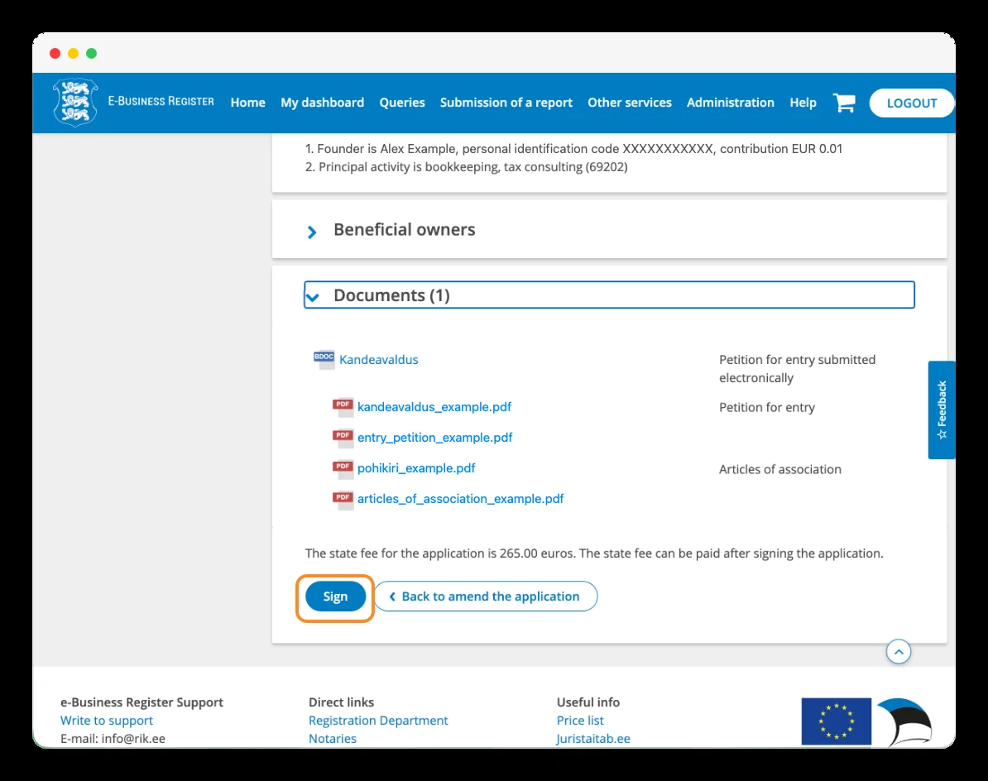Click PDF icon beside pohikiri_example.pdf
This screenshot has width=988, height=781.
coord(343,468)
